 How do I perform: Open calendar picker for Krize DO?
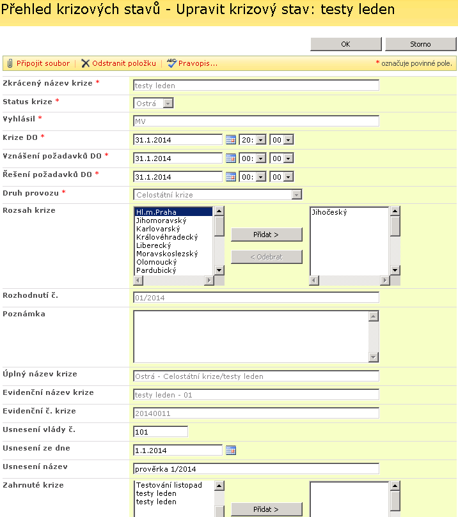pyautogui.click(x=231, y=140)
